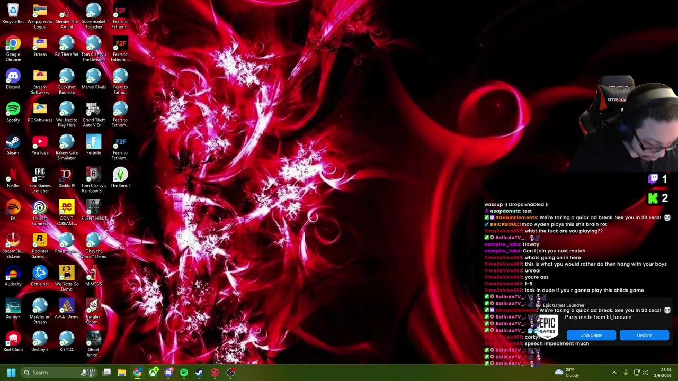This screenshot has height=381, width=678.
Task: Open the Diablo IV desktop shortcut
Action: [x=67, y=178]
